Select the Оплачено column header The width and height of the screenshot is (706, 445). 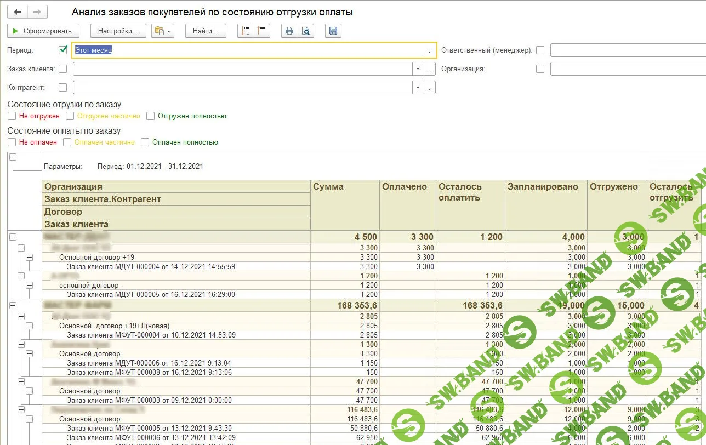(407, 205)
